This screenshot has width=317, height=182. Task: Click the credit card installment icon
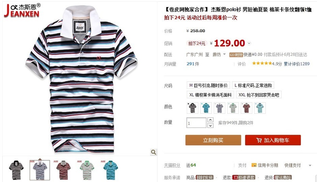[x=254, y=165]
